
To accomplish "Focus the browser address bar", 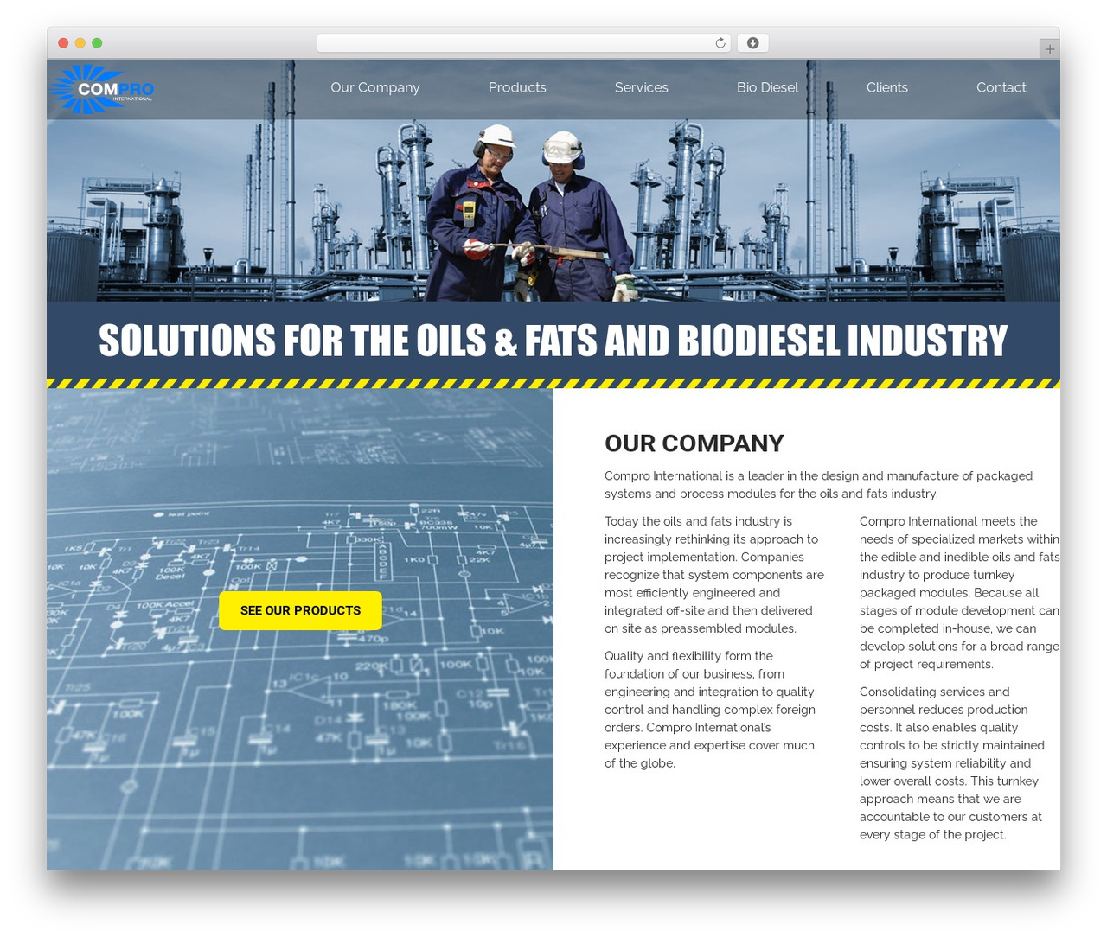I will 524,43.
